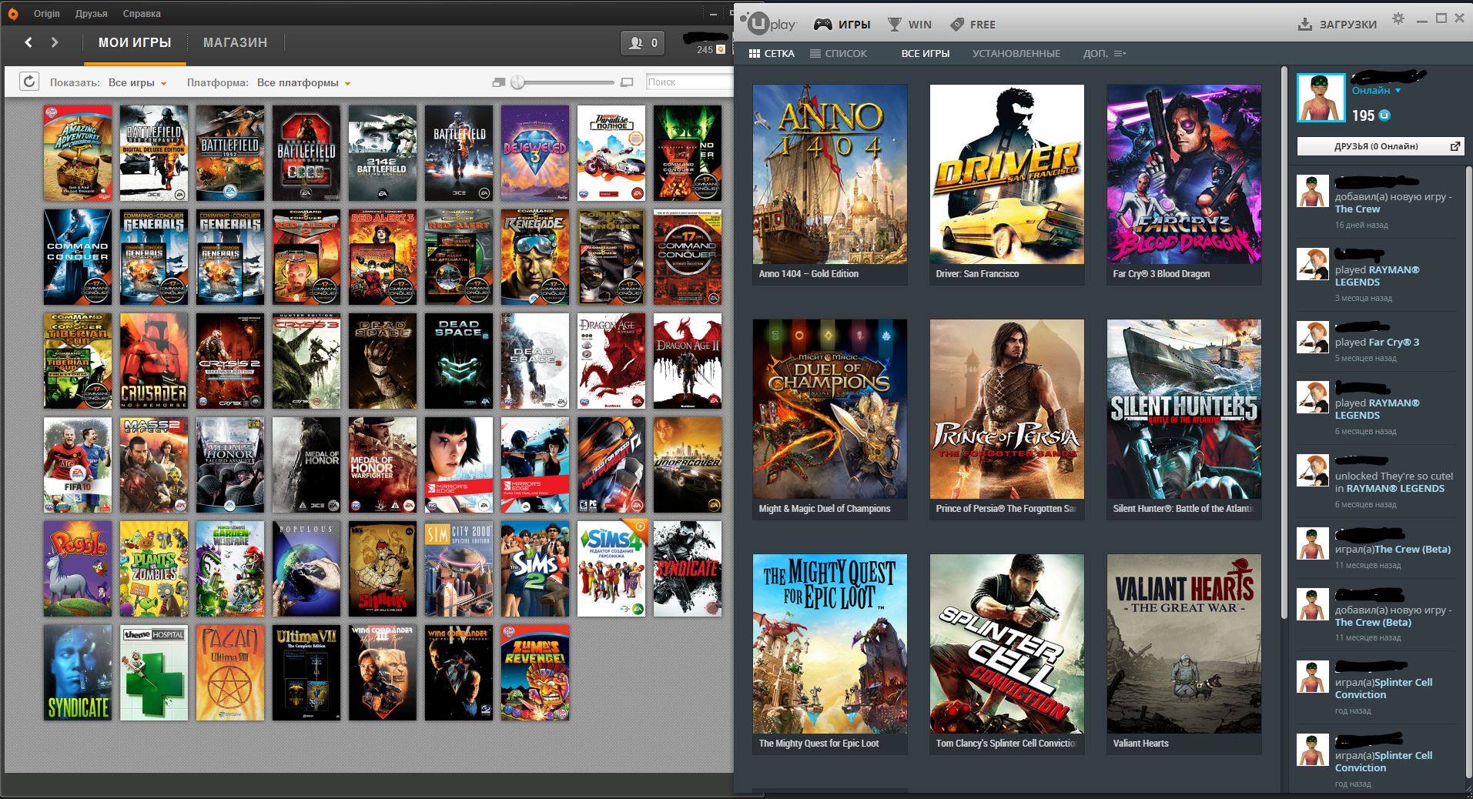The image size is (1473, 799).
Task: Switch Uplay to grid view (СЕТКА)
Action: [772, 54]
